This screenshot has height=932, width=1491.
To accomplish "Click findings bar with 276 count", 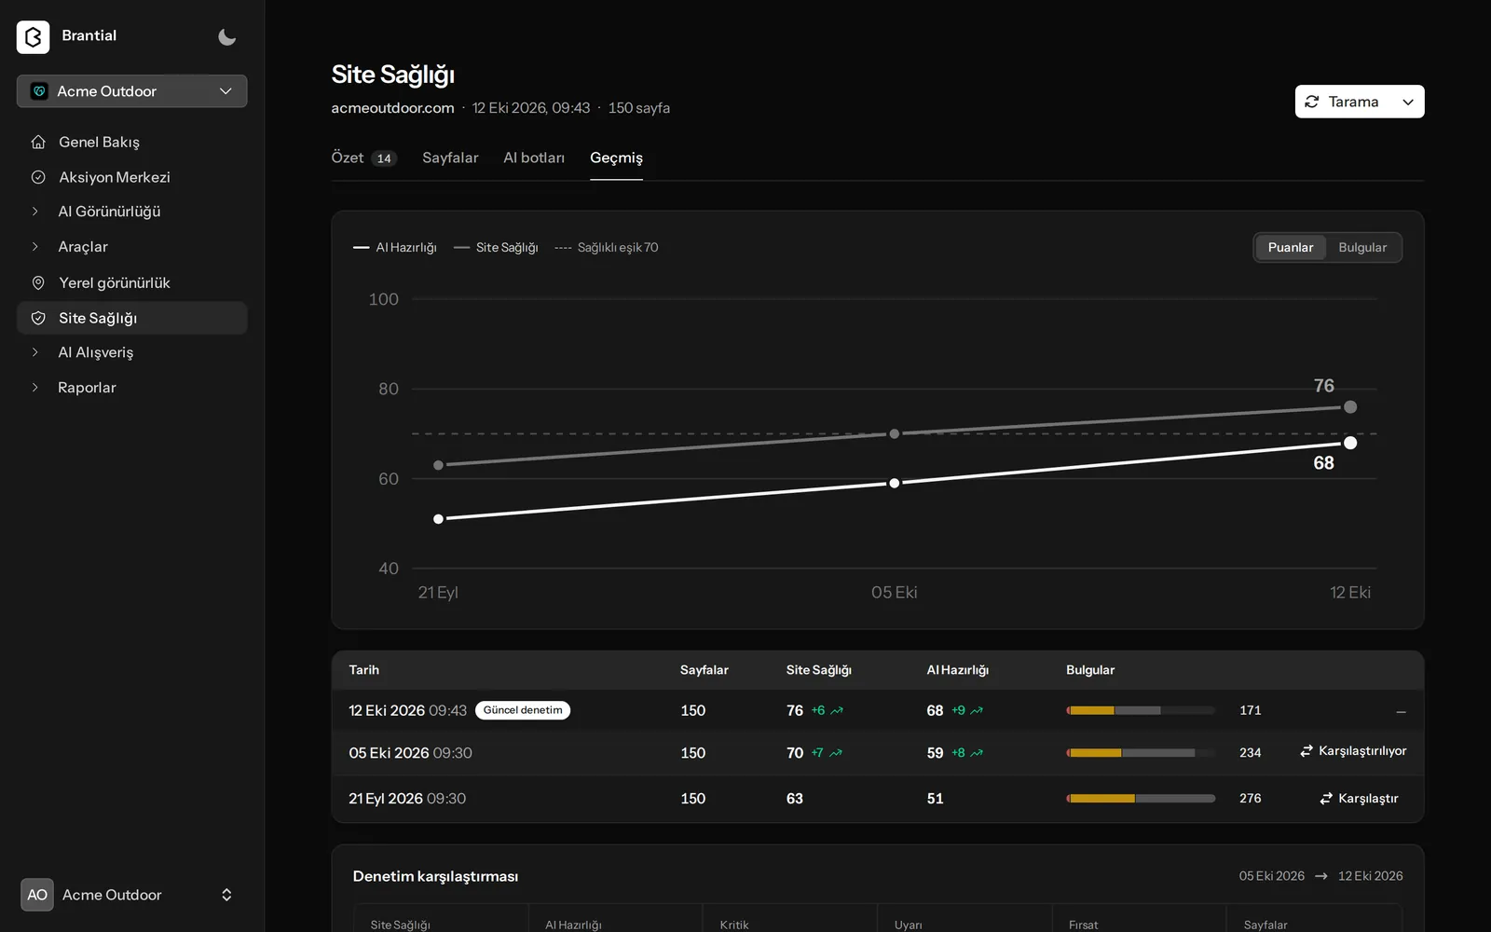I will pyautogui.click(x=1141, y=799).
